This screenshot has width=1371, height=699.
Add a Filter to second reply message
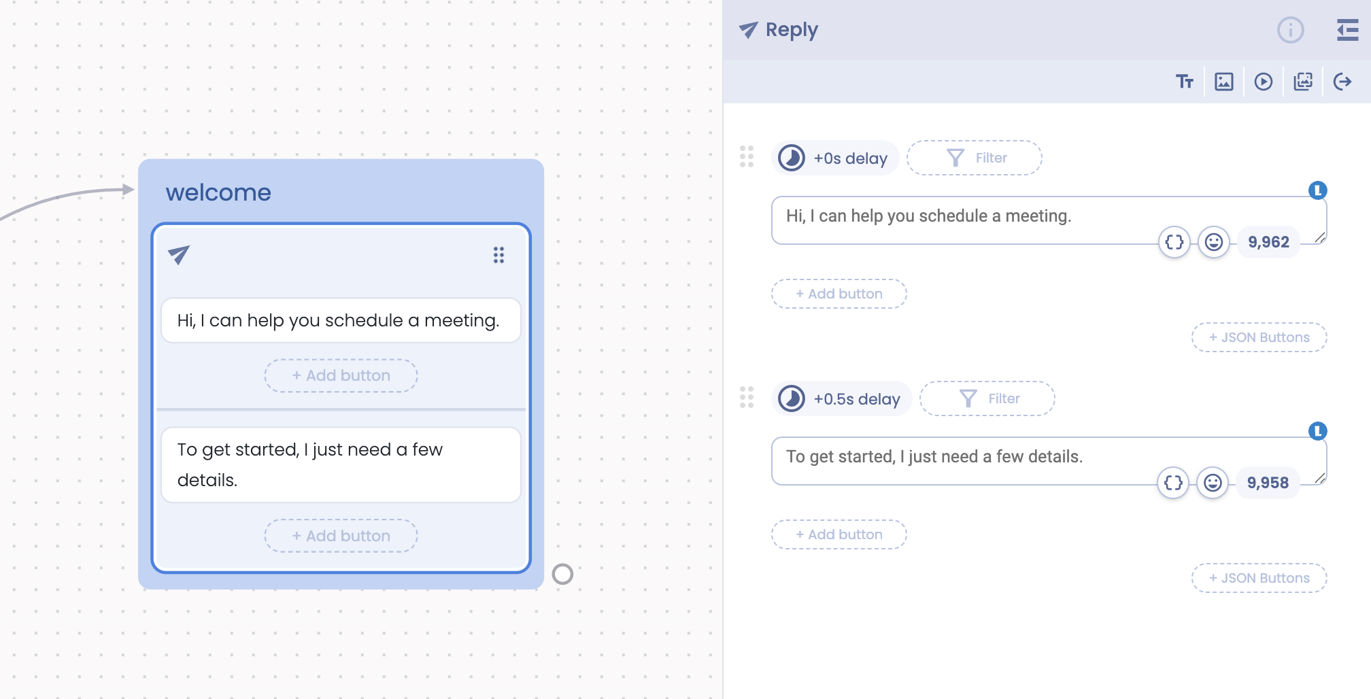987,398
